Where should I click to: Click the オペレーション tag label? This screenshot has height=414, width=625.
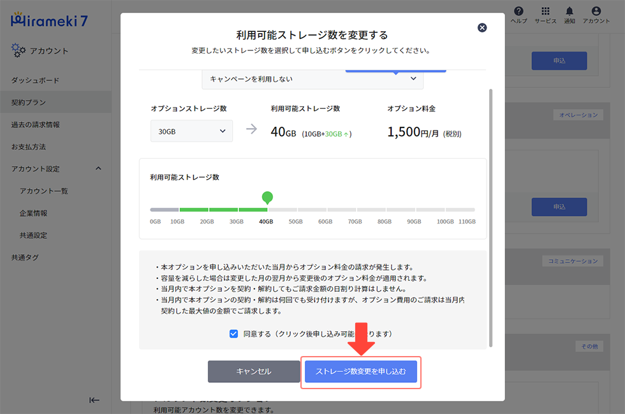[x=578, y=115]
